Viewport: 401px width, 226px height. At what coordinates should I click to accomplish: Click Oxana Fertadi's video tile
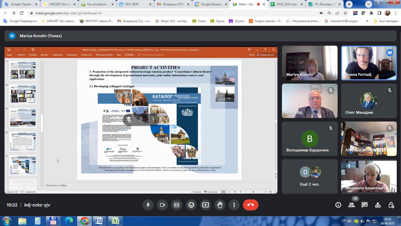[369, 63]
